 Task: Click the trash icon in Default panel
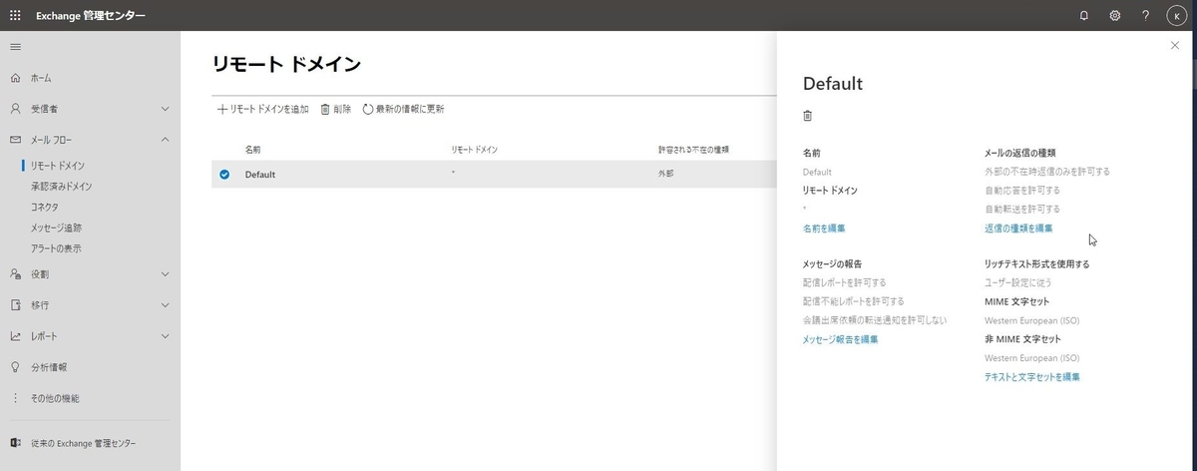[x=808, y=116]
